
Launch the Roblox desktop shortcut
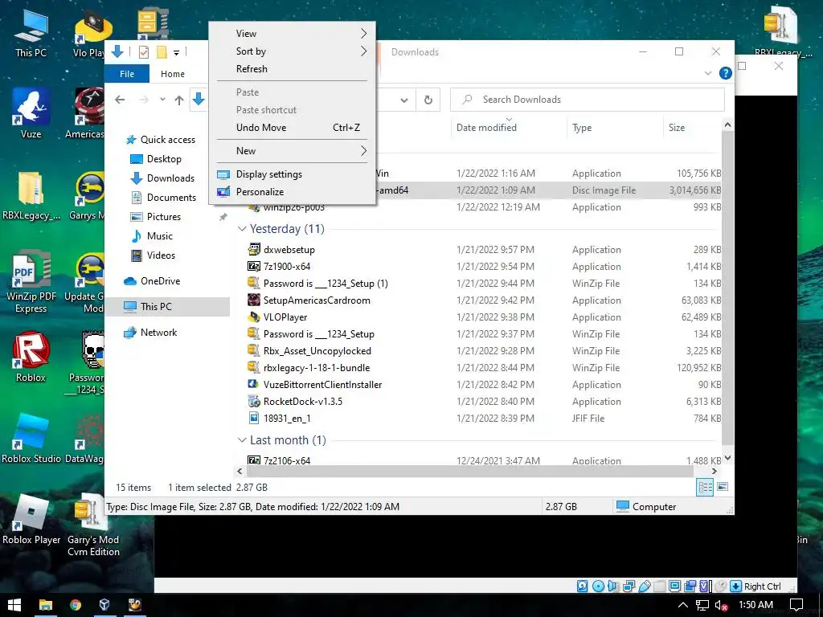click(31, 356)
